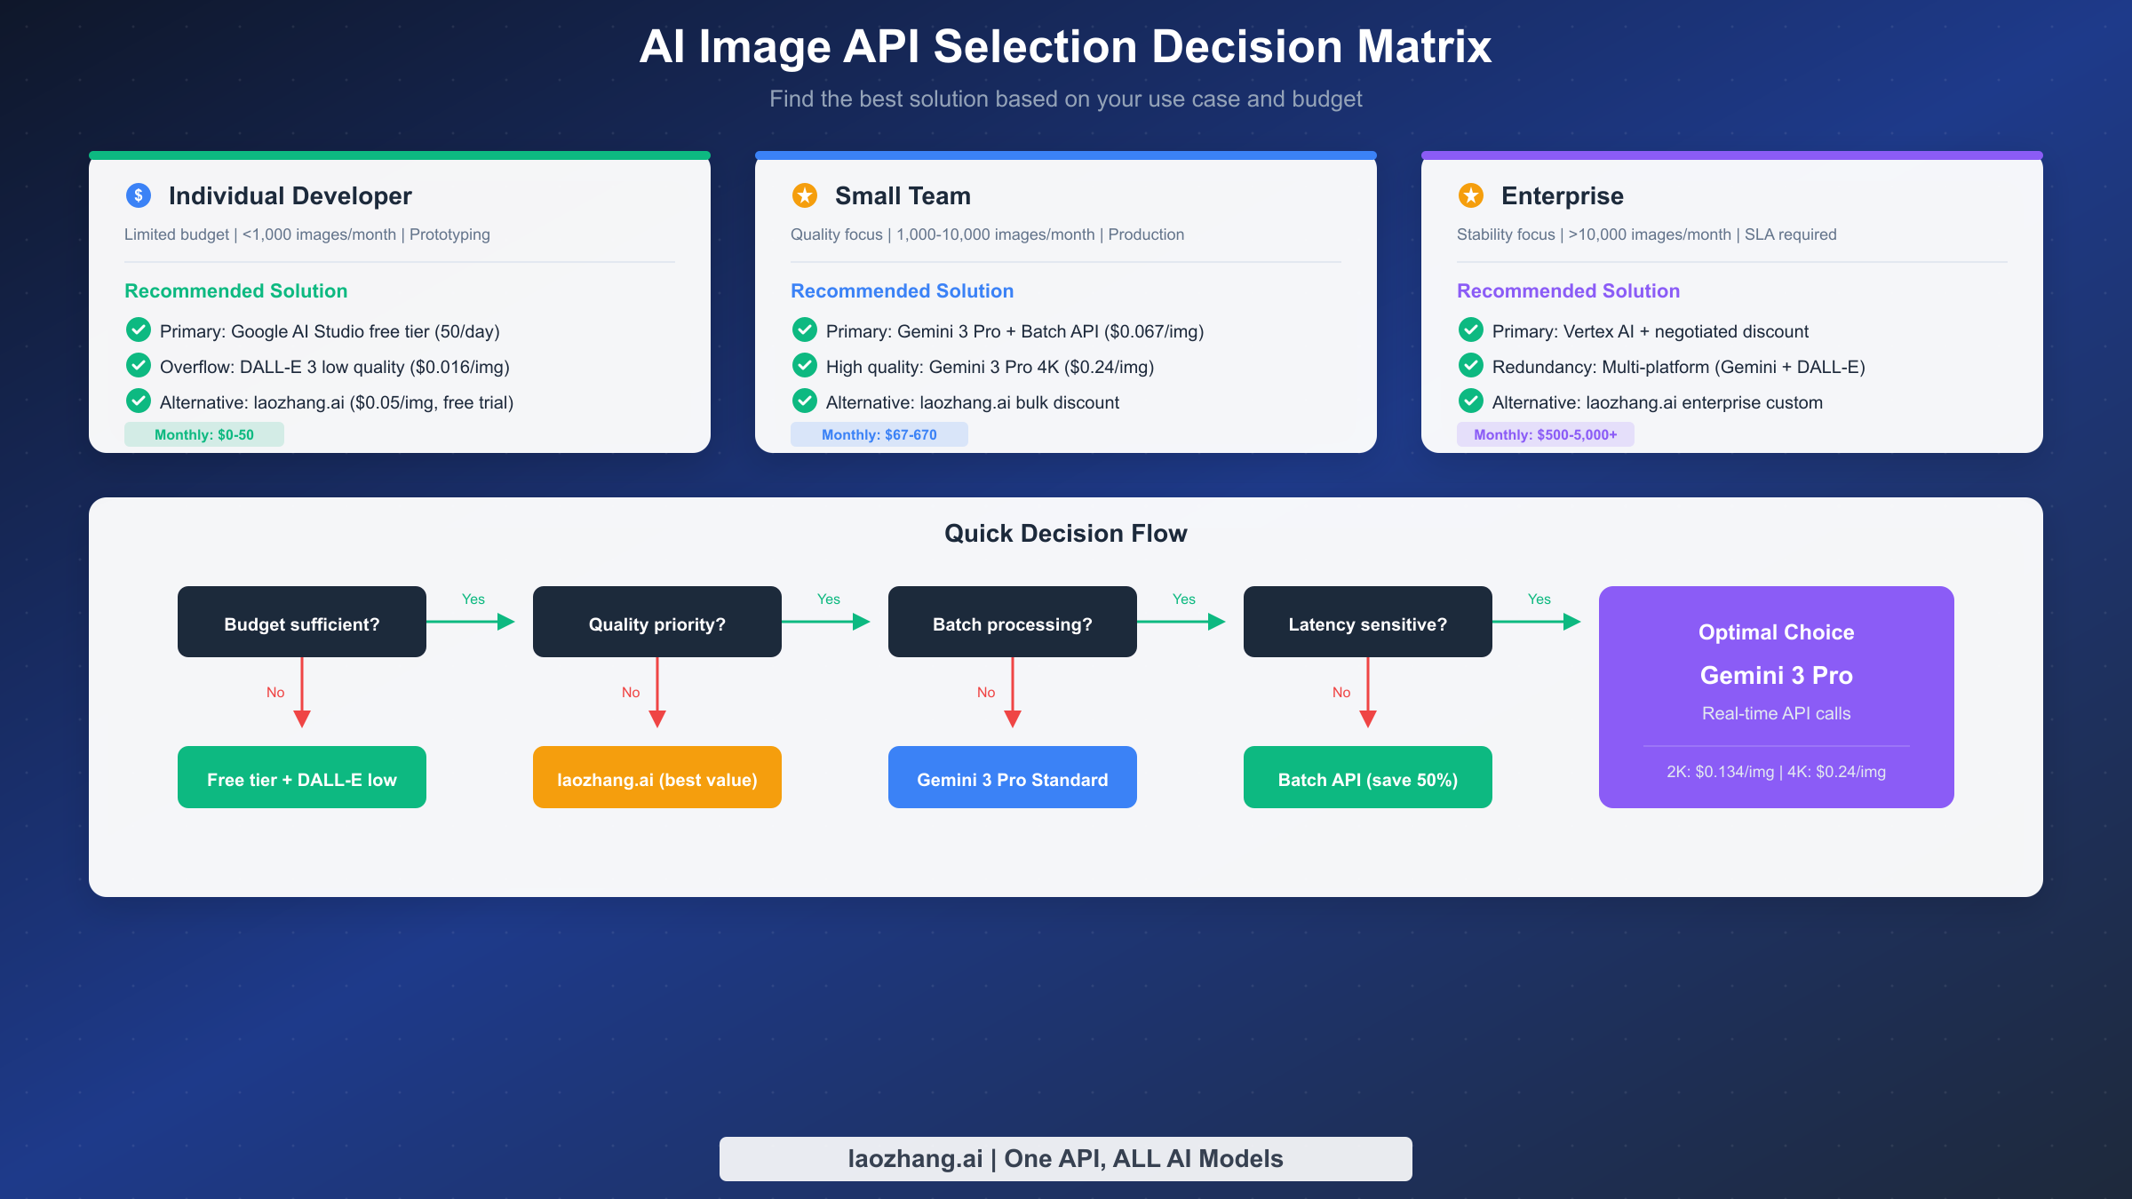The image size is (2132, 1199).
Task: Toggle the checkmark beside laozhang.ai enterprise custom
Action: pos(1470,401)
